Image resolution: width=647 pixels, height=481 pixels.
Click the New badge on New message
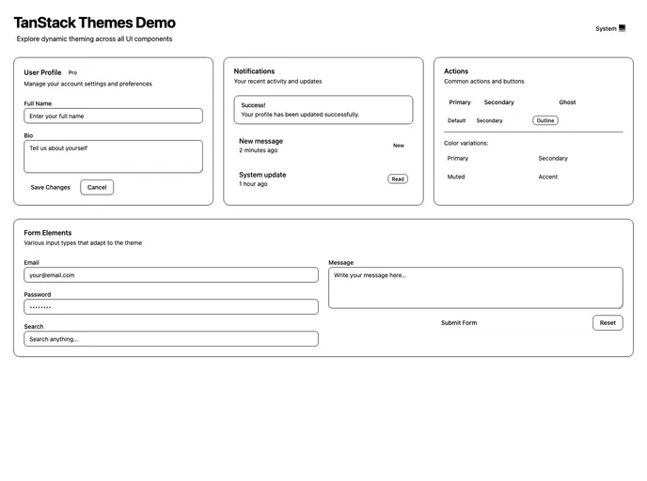398,146
